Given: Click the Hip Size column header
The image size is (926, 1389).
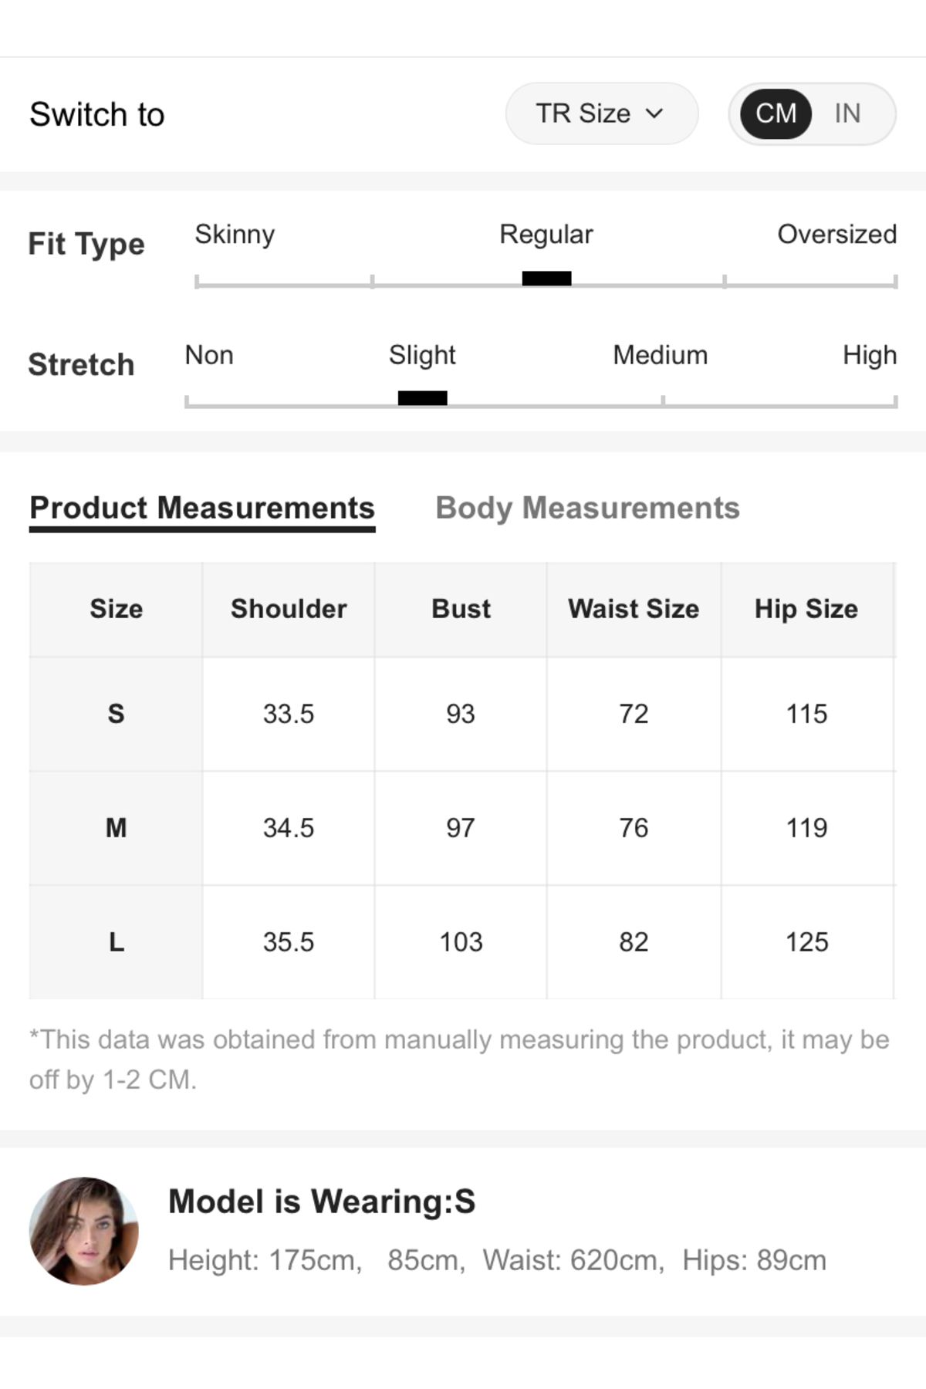Looking at the screenshot, I should (806, 609).
